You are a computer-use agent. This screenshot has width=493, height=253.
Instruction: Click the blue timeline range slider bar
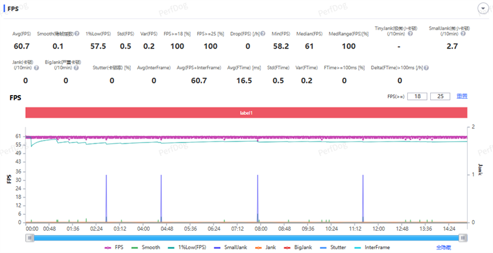point(246,236)
